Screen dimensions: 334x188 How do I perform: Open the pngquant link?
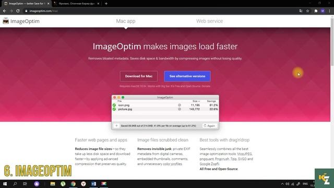[x=207, y=159]
